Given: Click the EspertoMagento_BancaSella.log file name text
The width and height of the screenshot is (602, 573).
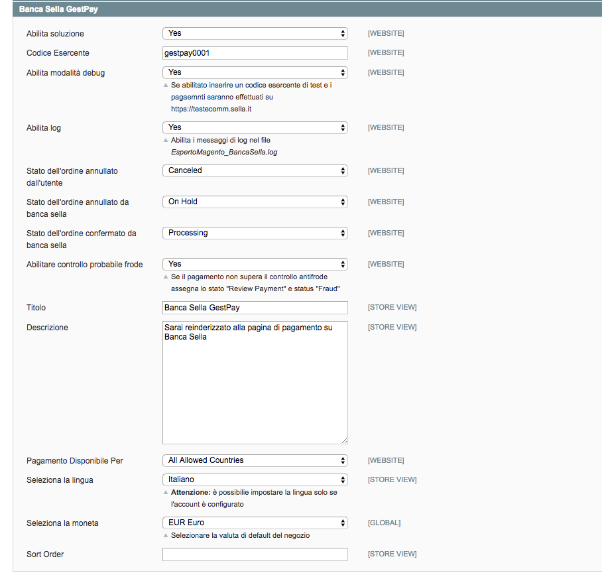Looking at the screenshot, I should coord(224,152).
